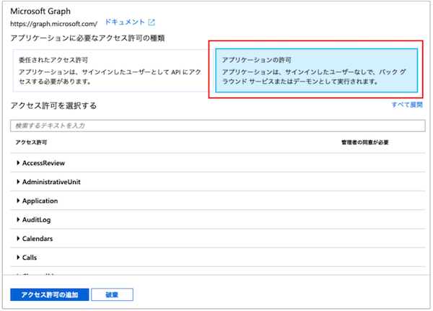Click the AuditLog row label
The height and width of the screenshot is (311, 433).
[37, 220]
